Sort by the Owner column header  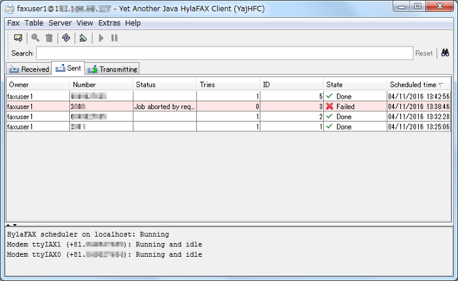pos(38,84)
